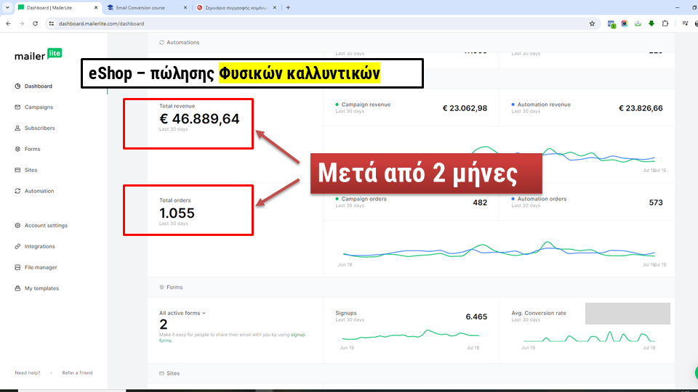The height and width of the screenshot is (392, 698).
Task: Click the MailerLite logo
Action: click(39, 54)
